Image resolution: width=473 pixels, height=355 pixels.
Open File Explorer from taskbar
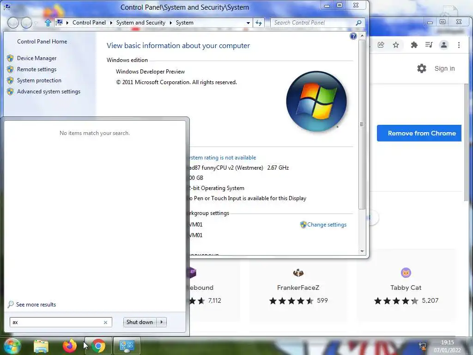click(x=41, y=346)
